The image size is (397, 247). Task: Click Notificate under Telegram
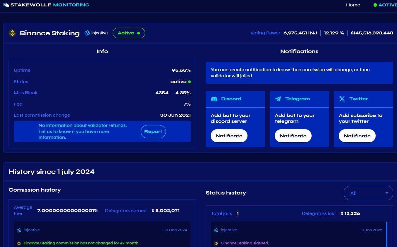click(x=293, y=136)
